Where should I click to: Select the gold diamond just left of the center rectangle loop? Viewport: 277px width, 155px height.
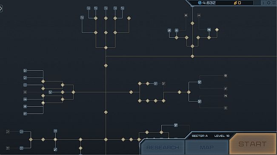[131, 92]
